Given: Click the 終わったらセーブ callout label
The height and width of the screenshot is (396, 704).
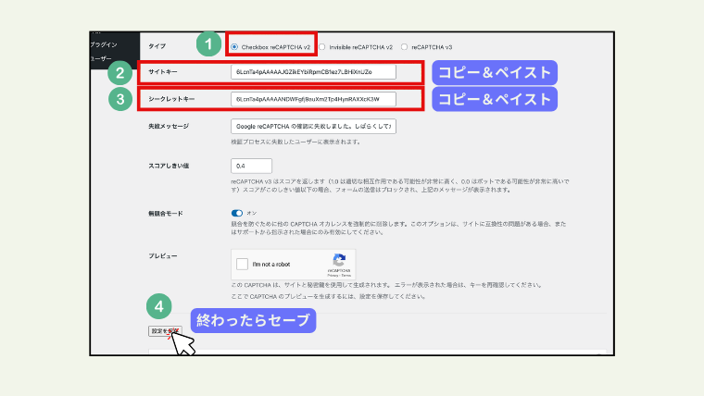Looking at the screenshot, I should pos(254,321).
